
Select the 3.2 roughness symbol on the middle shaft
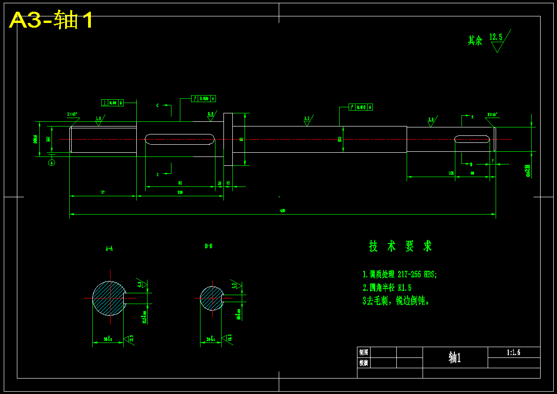[308, 120]
